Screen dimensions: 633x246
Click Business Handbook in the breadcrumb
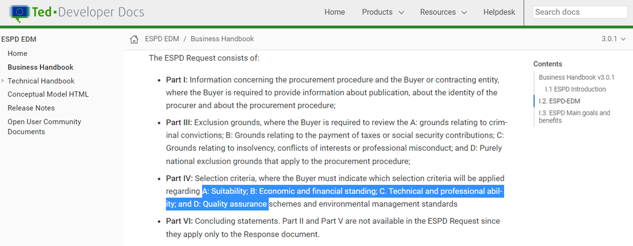click(222, 39)
